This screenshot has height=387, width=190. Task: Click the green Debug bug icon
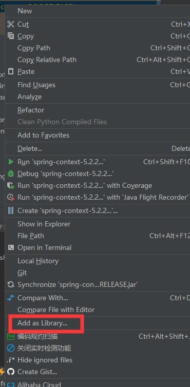click(11, 174)
